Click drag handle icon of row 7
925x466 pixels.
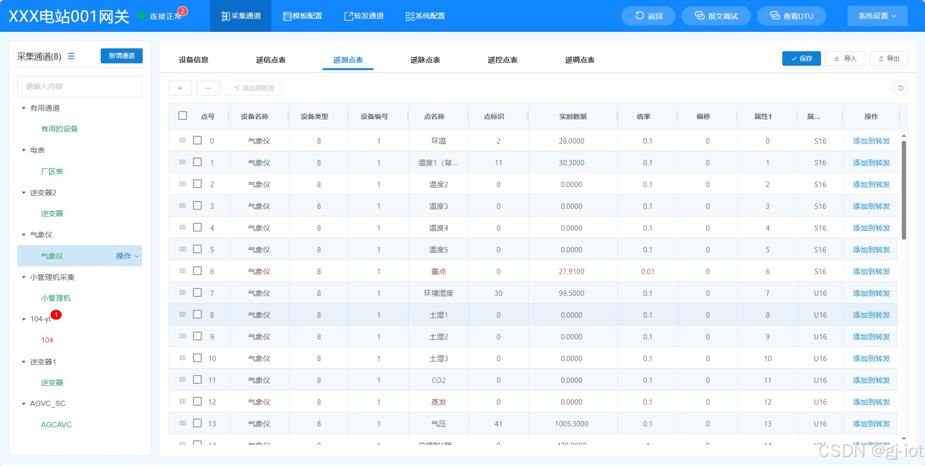182,292
